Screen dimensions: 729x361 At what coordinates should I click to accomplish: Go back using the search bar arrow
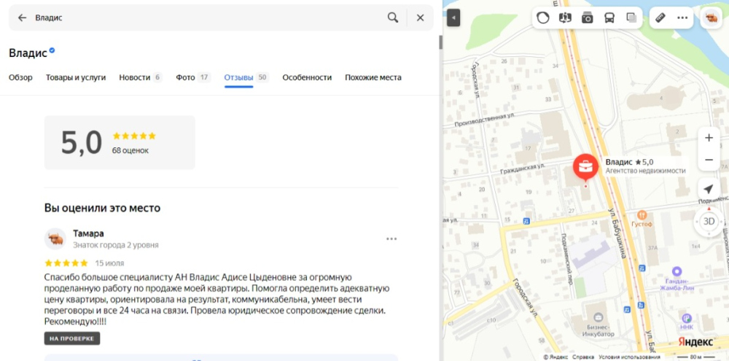(x=22, y=18)
